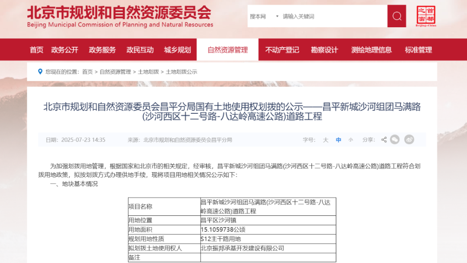
Task: Set font size to 小 (small)
Action: pos(351,140)
